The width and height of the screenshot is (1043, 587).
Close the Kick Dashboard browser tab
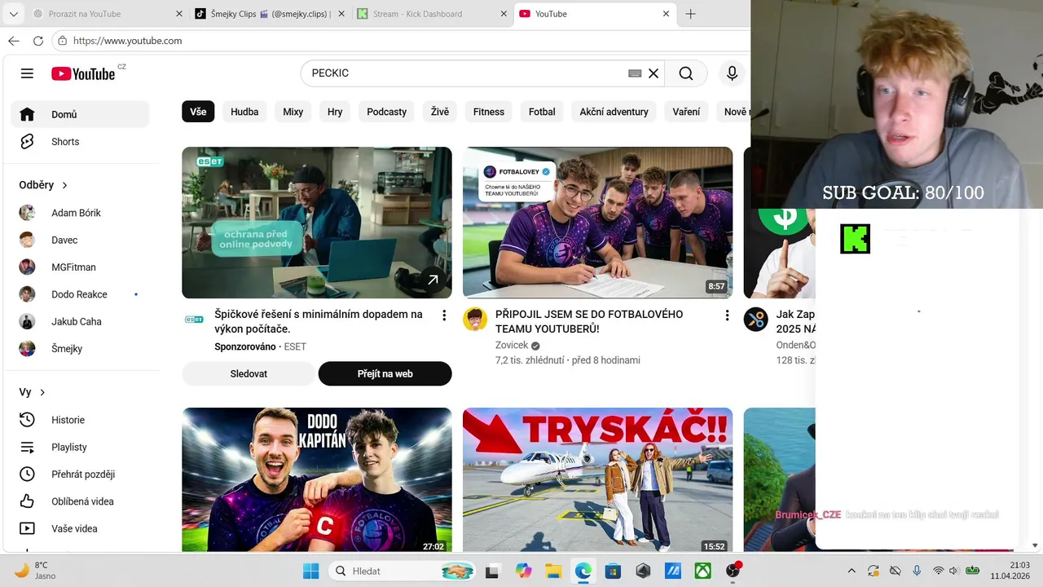[x=504, y=14]
